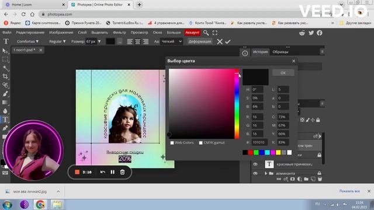Restart the Loom recording

pyautogui.click(x=103, y=172)
